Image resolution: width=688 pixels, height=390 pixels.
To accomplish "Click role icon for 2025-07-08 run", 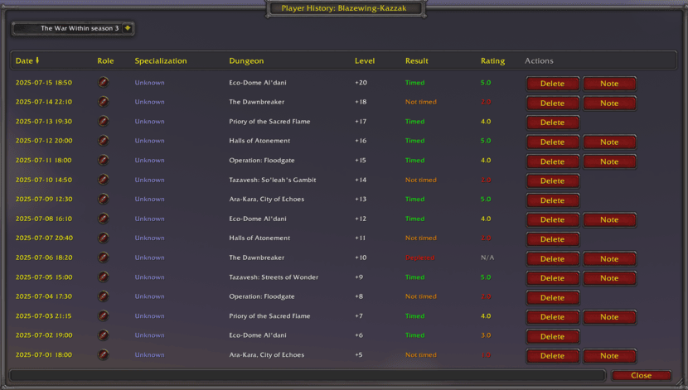I will pyautogui.click(x=103, y=219).
